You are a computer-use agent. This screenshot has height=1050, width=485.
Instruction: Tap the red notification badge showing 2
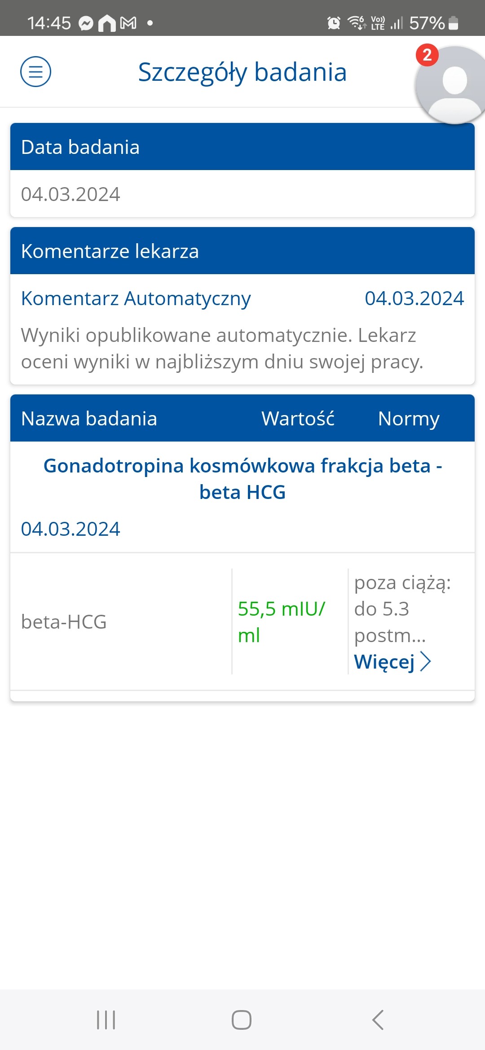[x=427, y=55]
